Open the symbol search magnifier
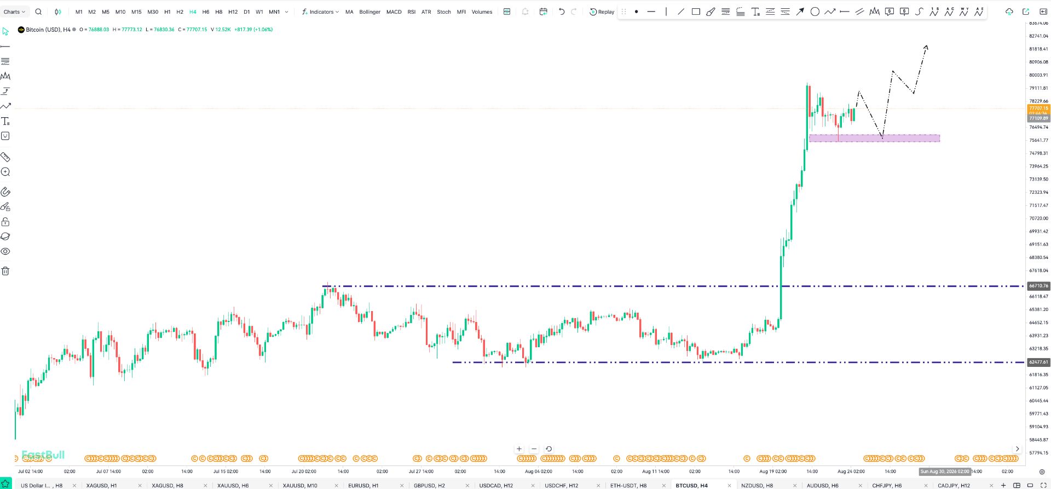The height and width of the screenshot is (489, 1051). pos(38,11)
